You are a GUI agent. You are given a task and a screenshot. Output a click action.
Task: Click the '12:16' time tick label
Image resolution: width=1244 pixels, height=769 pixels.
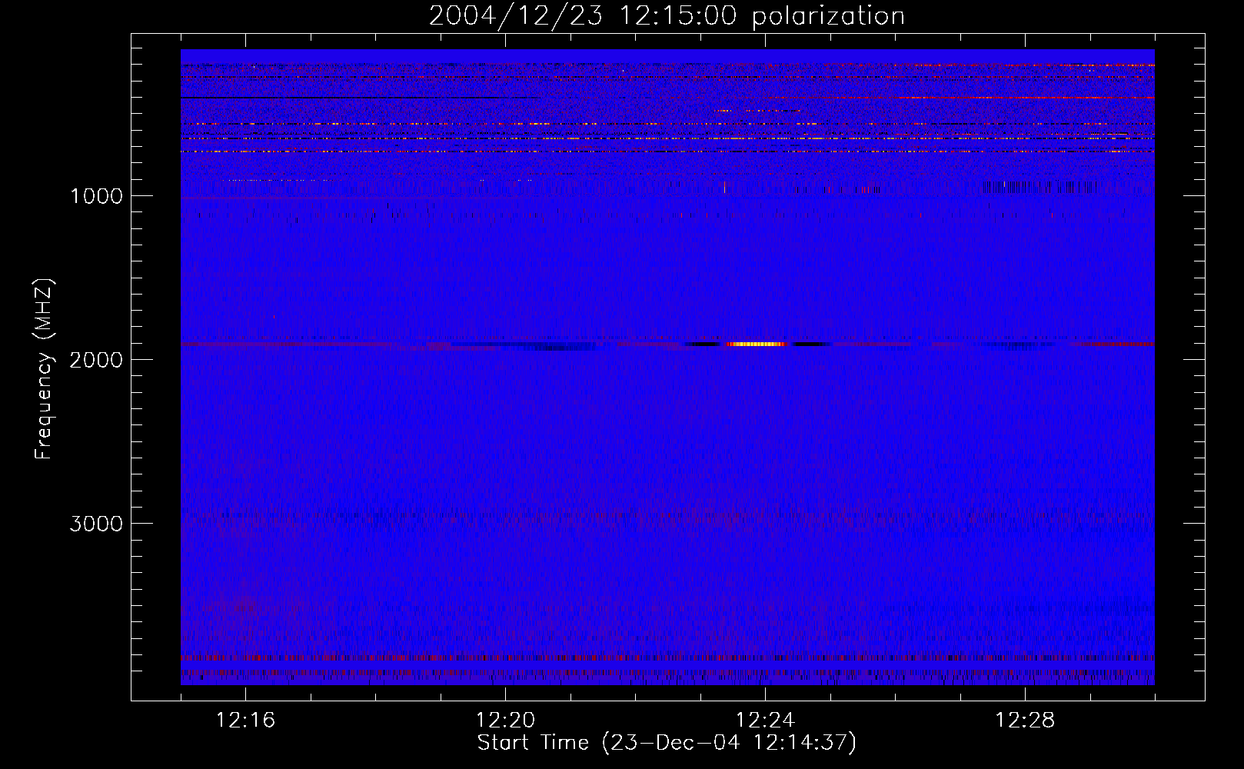[245, 721]
